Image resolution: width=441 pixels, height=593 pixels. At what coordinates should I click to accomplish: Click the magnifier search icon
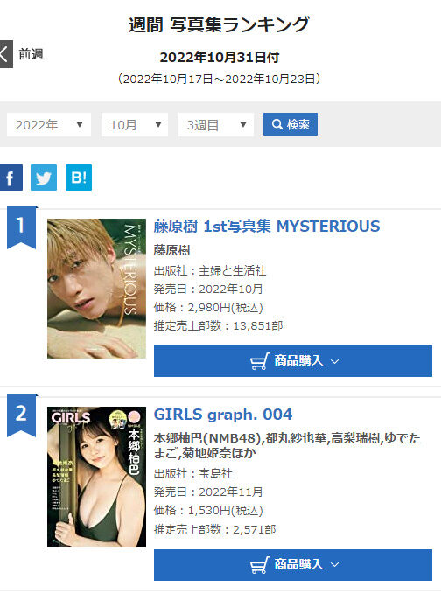tap(277, 124)
